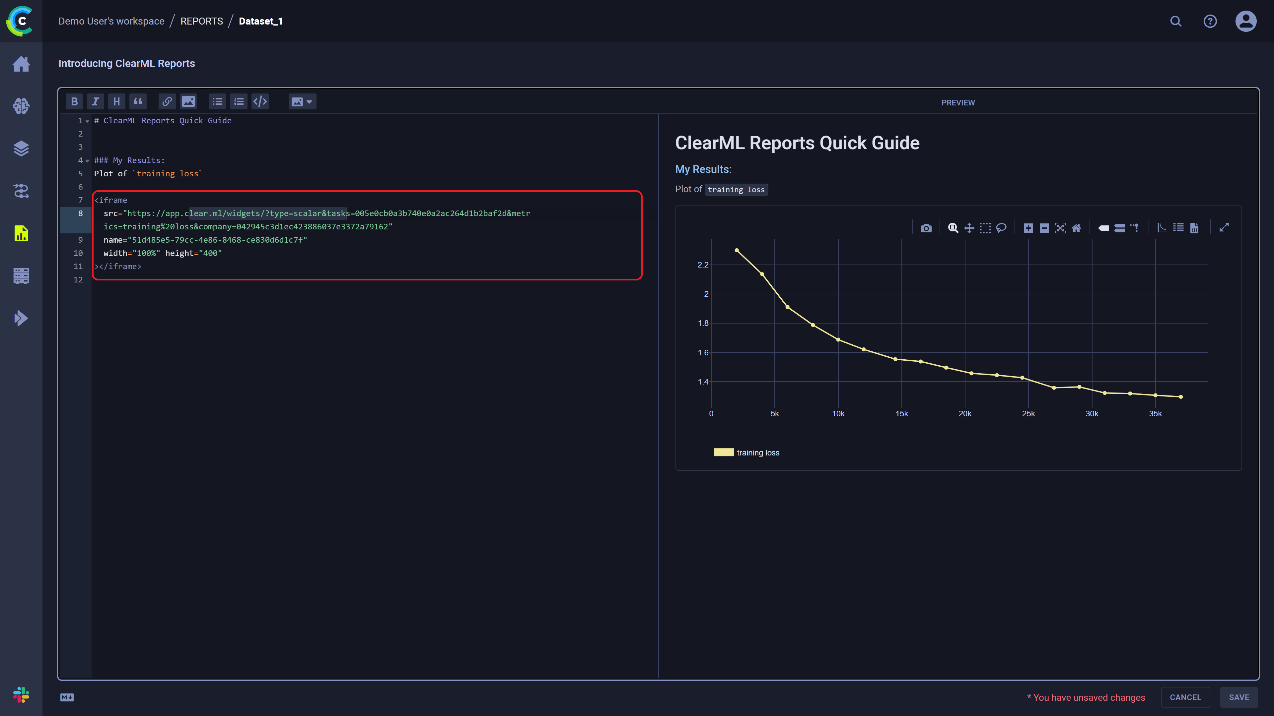The width and height of the screenshot is (1274, 716).
Task: Download plot data as JSON
Action: tap(1194, 228)
